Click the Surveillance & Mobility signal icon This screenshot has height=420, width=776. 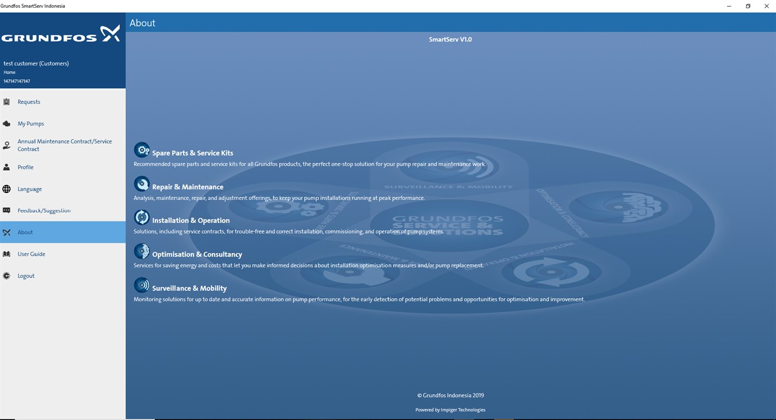141,284
